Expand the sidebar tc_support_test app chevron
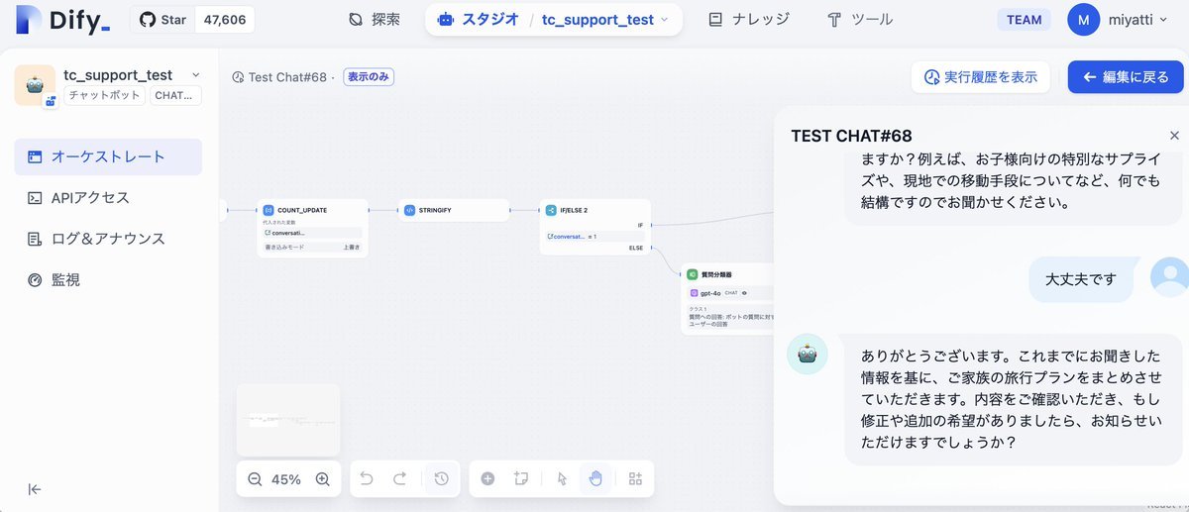The height and width of the screenshot is (512, 1189). tap(195, 75)
